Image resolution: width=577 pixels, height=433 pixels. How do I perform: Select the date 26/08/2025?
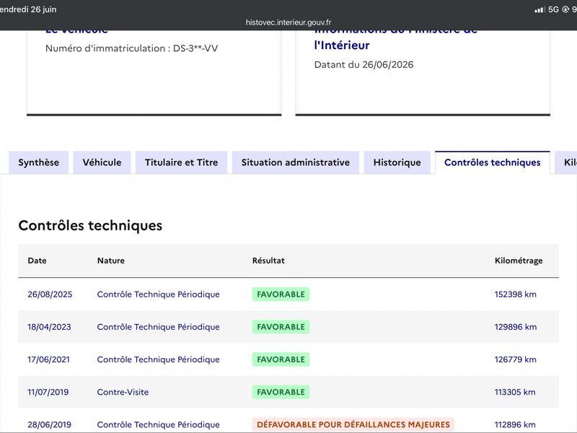50,294
